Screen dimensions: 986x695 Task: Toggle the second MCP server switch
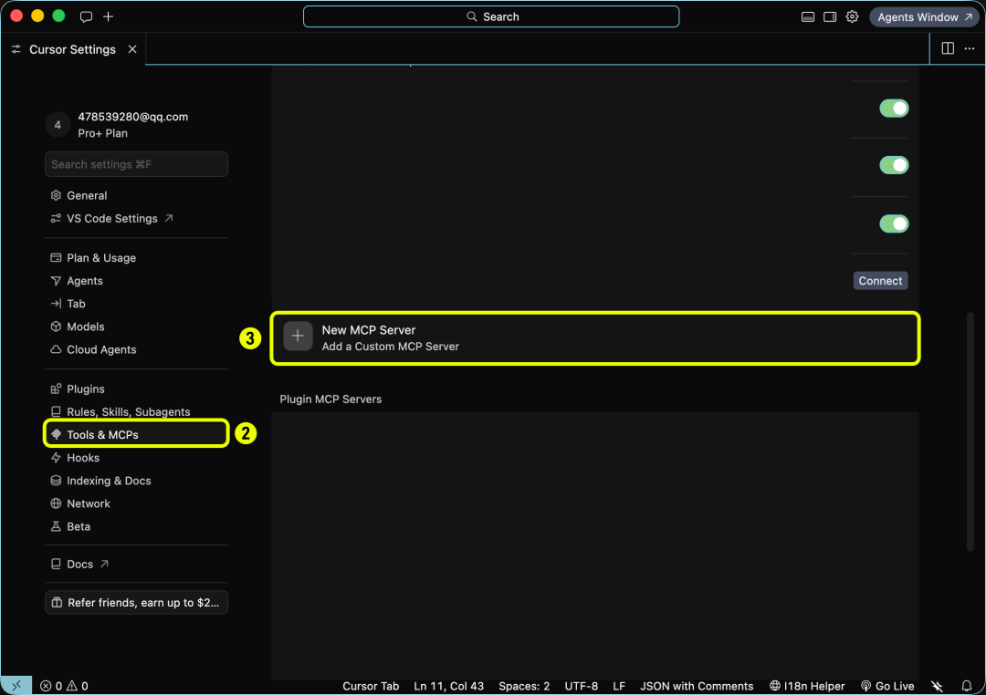coord(894,165)
